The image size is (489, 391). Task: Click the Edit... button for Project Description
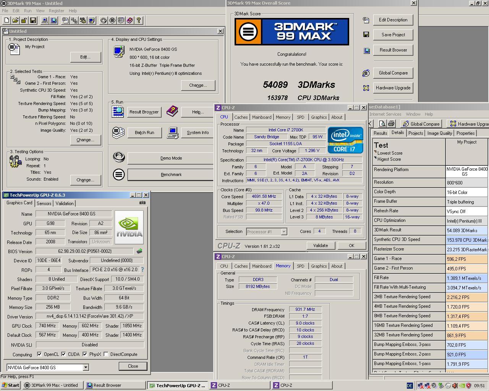click(x=86, y=57)
